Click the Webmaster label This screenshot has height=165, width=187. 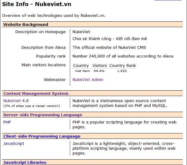click(55, 79)
